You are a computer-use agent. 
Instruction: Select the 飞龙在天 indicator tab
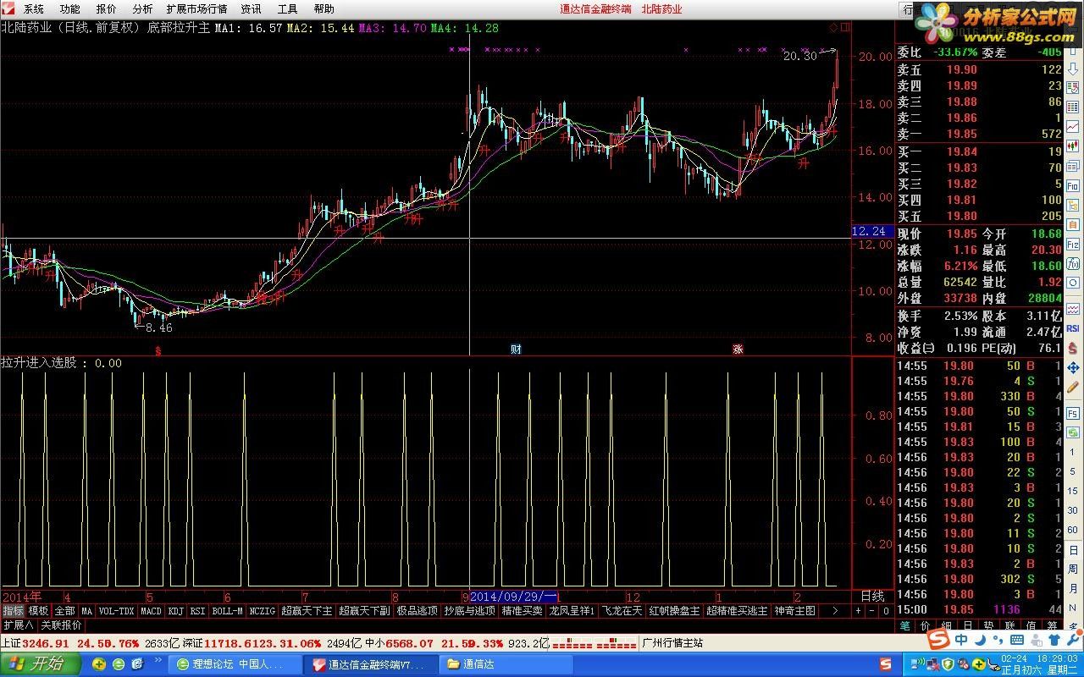pyautogui.click(x=622, y=610)
